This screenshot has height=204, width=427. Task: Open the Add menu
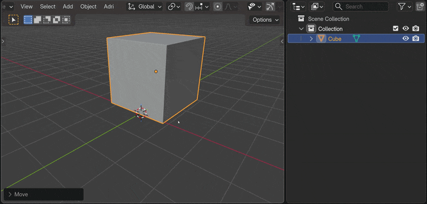68,6
